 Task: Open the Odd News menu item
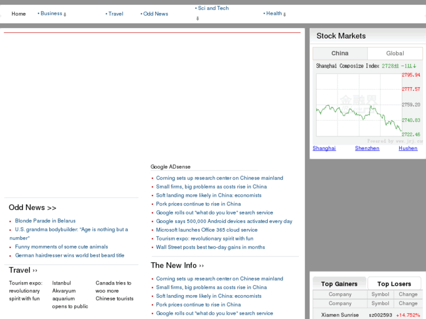156,14
